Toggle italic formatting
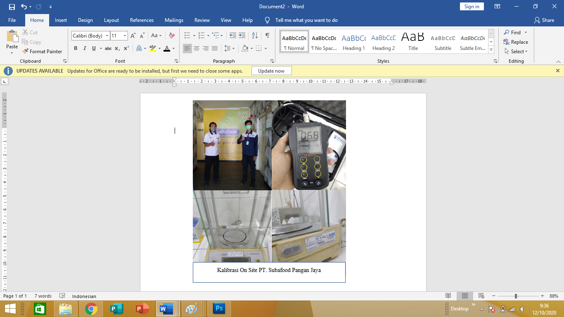Screen dimensions: 564x317 click(85, 49)
